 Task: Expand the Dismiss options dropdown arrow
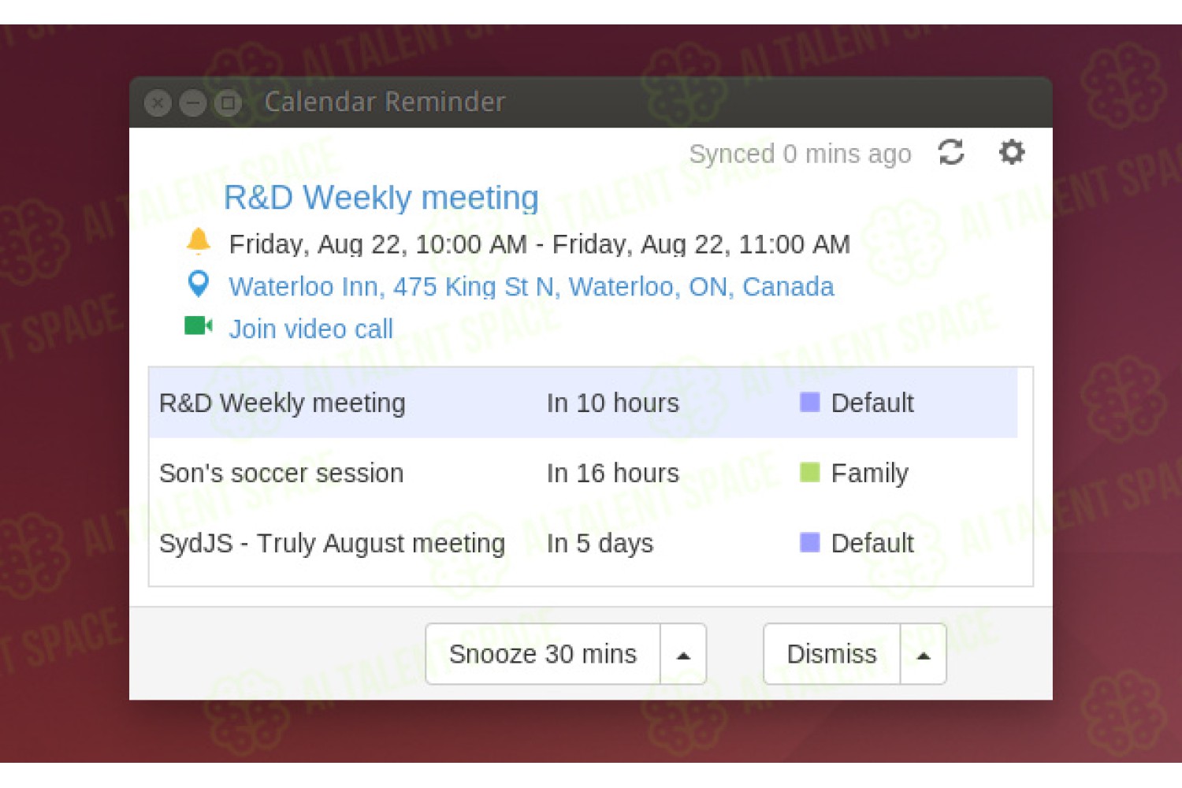[924, 654]
